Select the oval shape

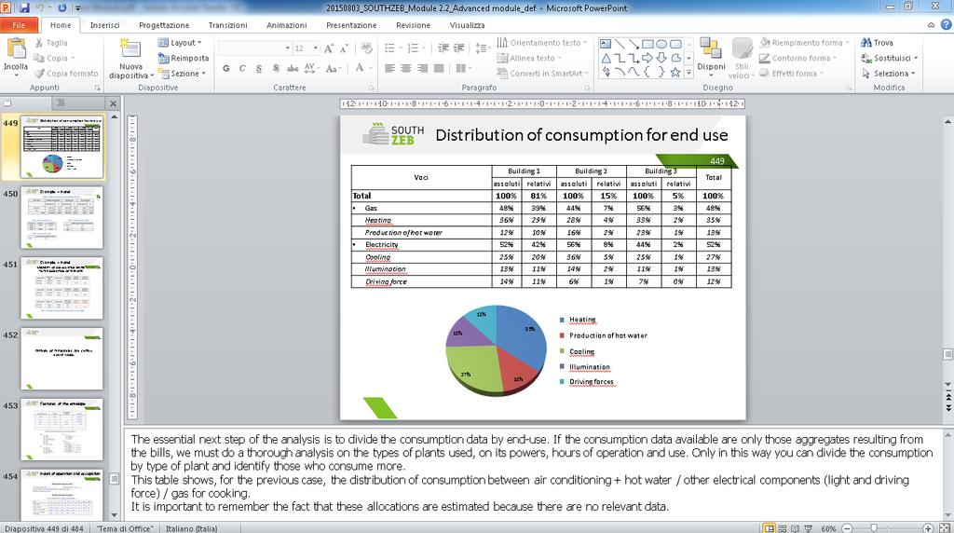tap(661, 44)
